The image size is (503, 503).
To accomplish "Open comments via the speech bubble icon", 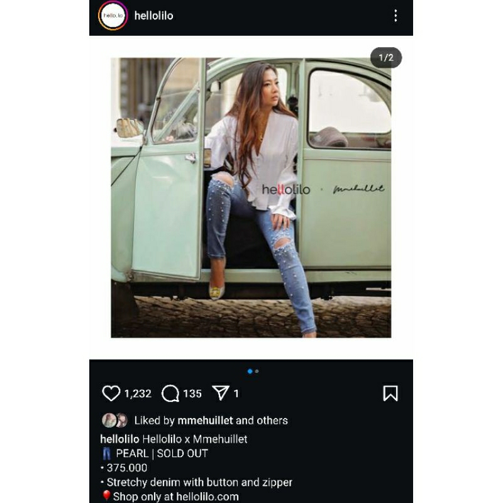I will [170, 394].
